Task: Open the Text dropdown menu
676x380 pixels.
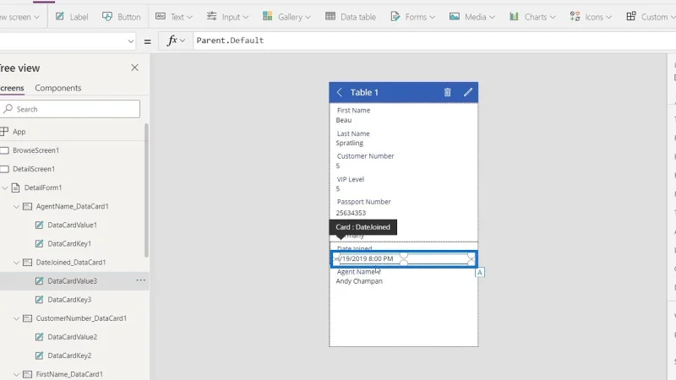Action: 174,17
